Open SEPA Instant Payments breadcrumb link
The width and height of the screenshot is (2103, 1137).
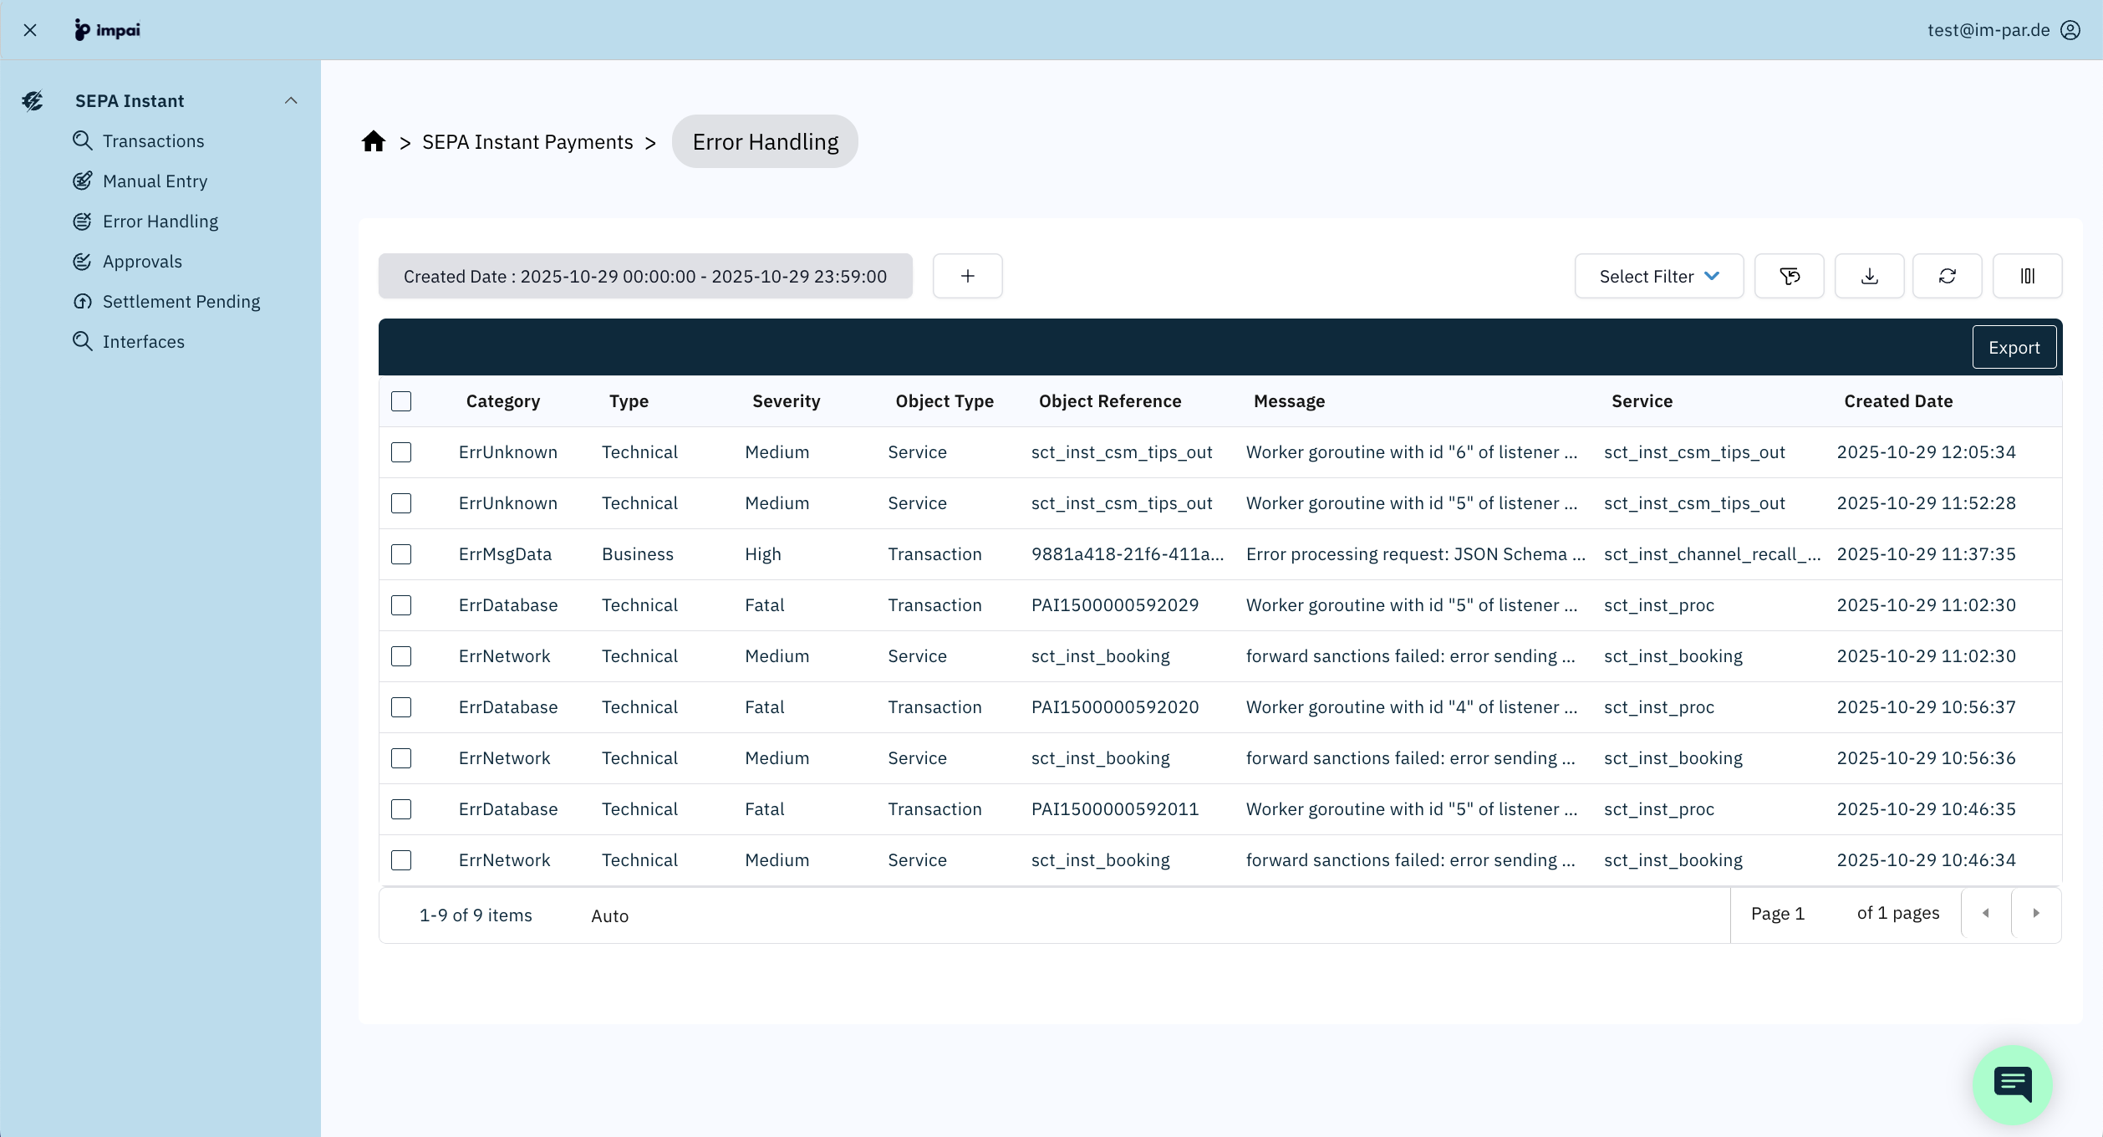527,142
